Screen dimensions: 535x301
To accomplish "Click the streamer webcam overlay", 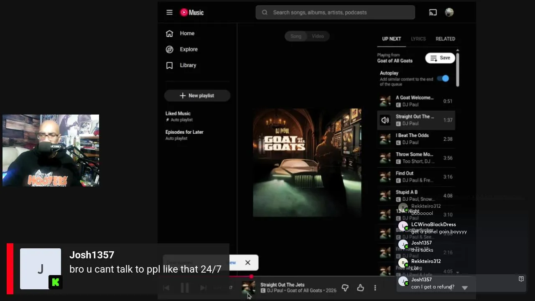I will pyautogui.click(x=51, y=150).
